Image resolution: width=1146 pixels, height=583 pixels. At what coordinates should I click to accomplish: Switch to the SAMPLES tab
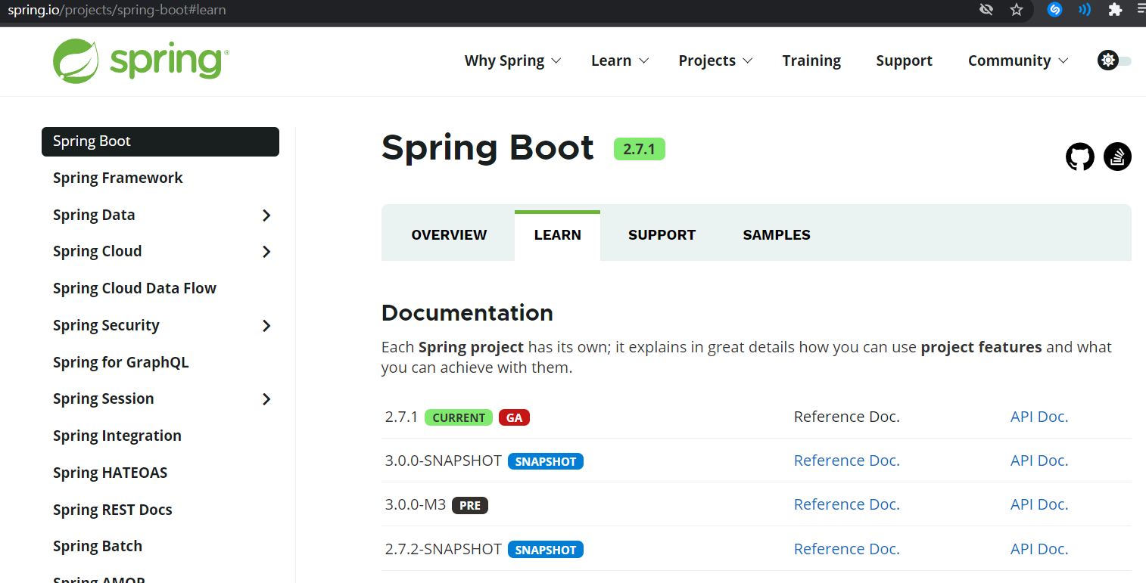click(x=777, y=235)
